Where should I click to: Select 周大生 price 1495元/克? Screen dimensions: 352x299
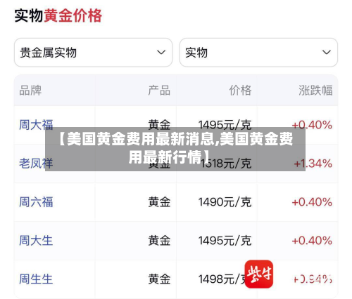click(225, 241)
